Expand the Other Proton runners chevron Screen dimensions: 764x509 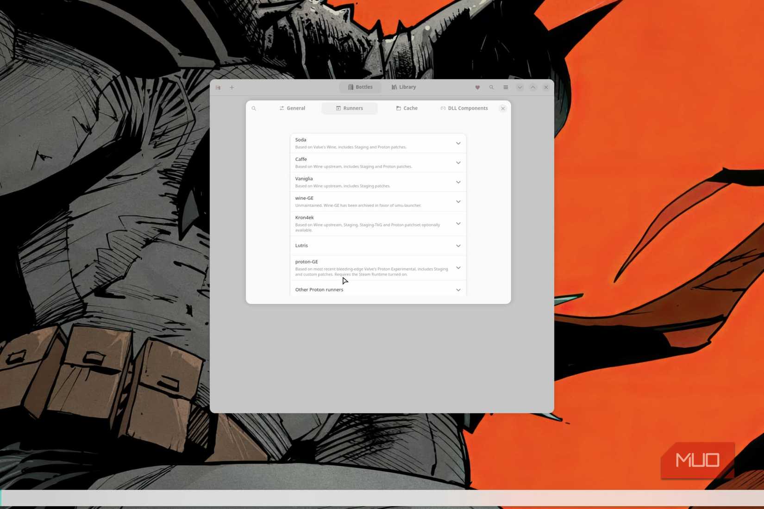[x=458, y=290]
